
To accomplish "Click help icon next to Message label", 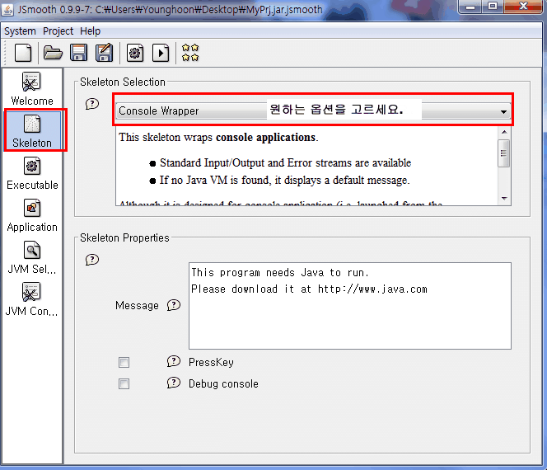I will pos(173,305).
